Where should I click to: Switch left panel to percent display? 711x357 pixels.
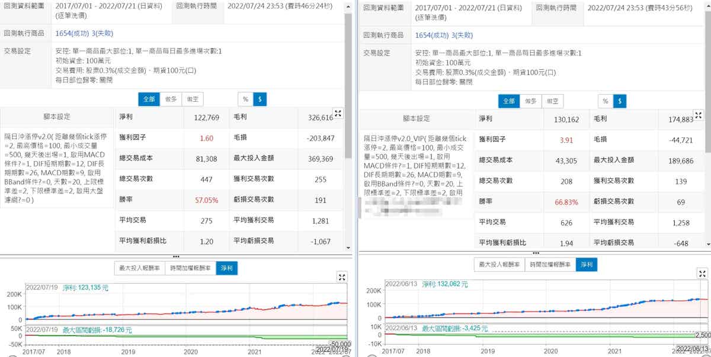(x=245, y=99)
